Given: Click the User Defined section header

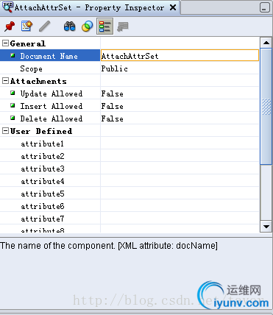Looking at the screenshot, I should click(41, 131).
